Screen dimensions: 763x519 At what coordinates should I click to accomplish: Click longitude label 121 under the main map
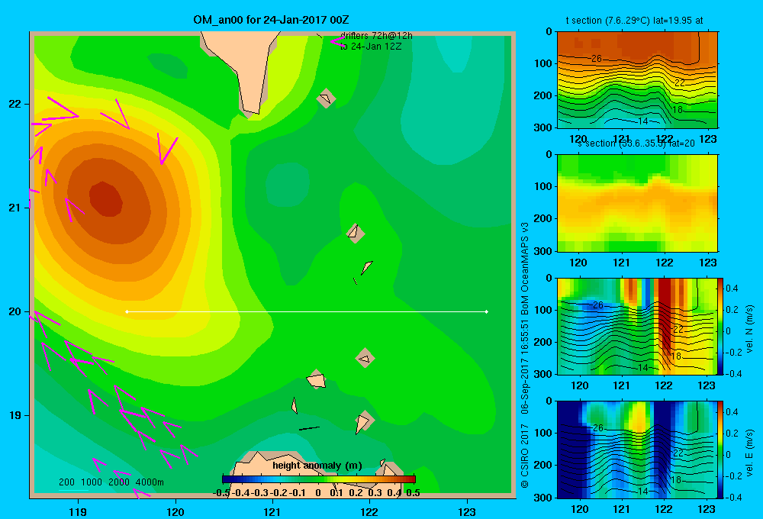coord(272,511)
